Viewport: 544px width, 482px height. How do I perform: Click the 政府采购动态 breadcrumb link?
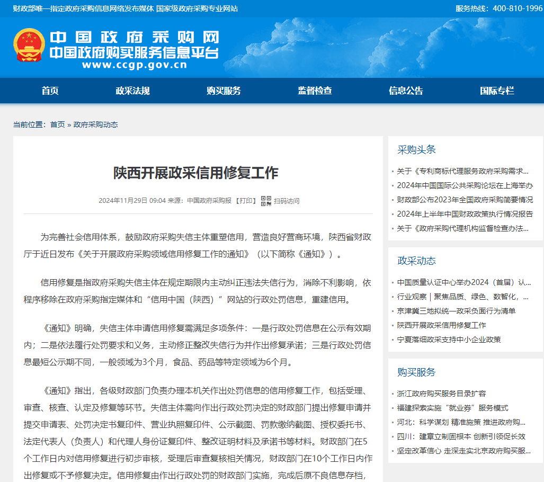coord(96,124)
